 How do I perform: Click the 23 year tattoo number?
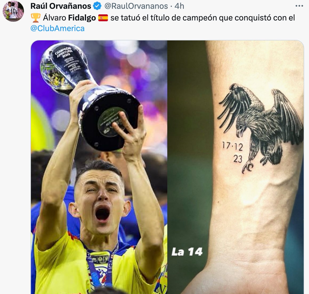pos(237,159)
